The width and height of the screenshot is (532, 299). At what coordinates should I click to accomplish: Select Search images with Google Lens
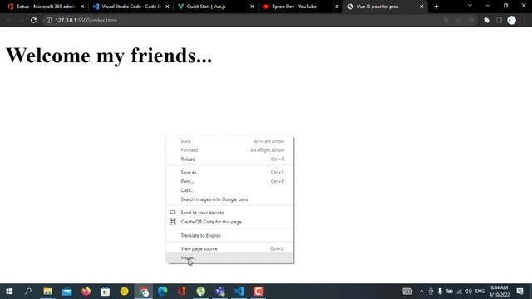pos(229,199)
